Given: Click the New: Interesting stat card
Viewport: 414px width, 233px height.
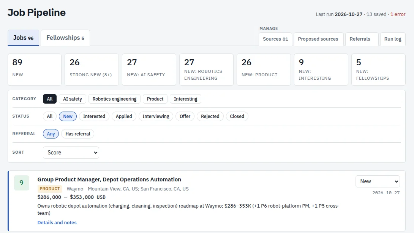Looking at the screenshot, I should click(x=321, y=70).
